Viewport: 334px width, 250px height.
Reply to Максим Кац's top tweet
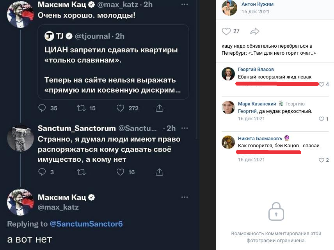(x=43, y=108)
